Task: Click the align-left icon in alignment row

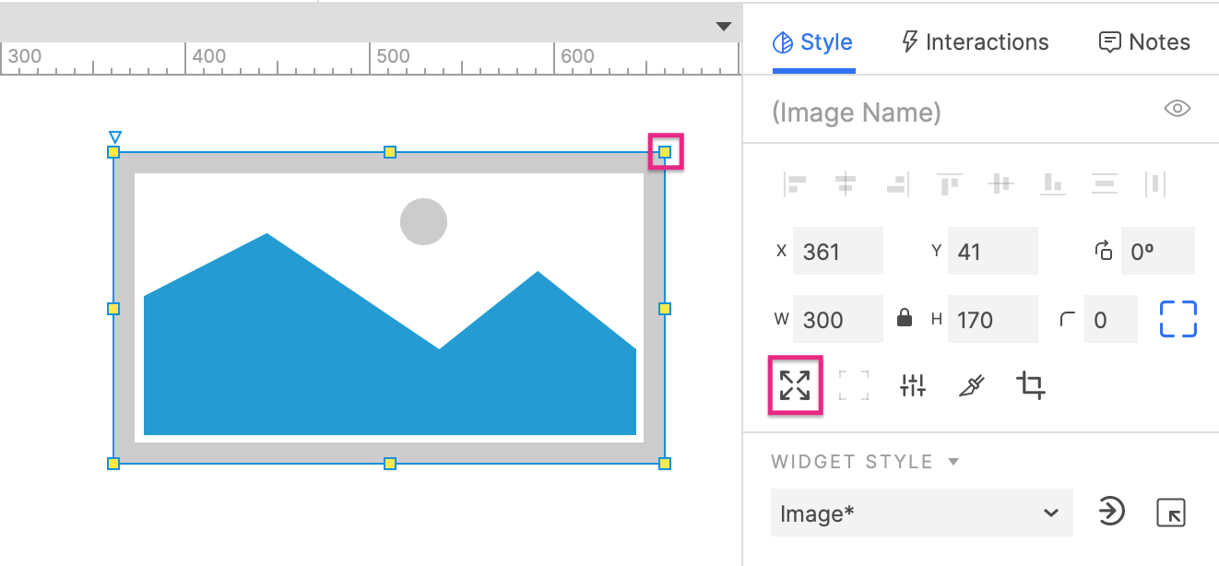Action: tap(795, 183)
